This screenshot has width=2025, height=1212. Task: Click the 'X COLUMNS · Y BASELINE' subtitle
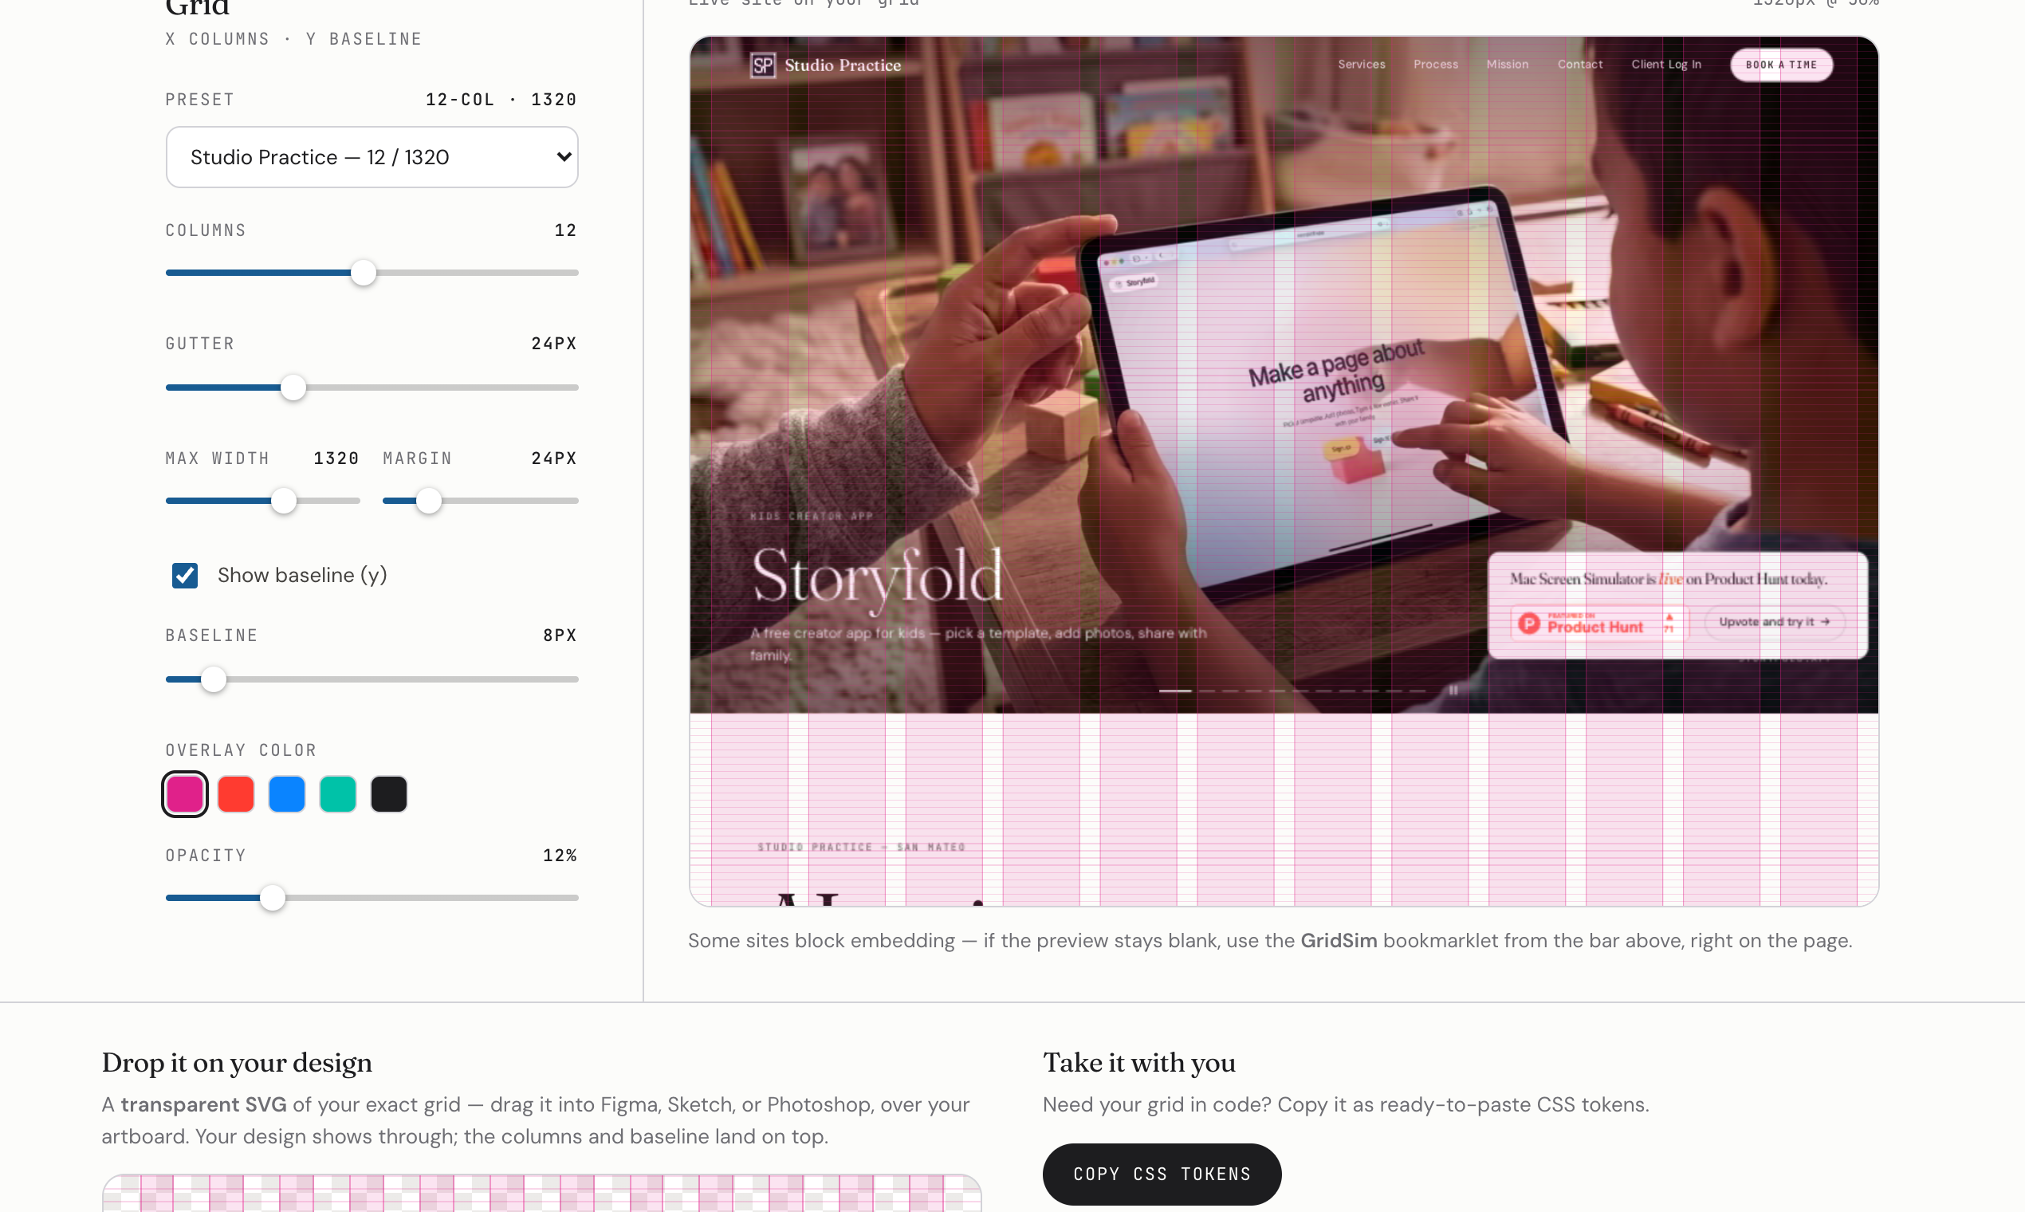pyautogui.click(x=294, y=39)
